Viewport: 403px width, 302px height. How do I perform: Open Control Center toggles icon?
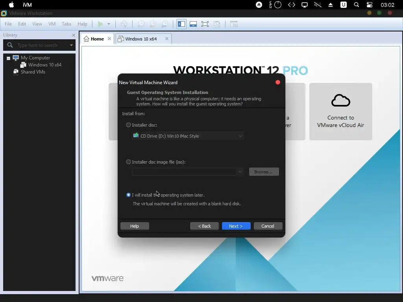(x=369, y=5)
